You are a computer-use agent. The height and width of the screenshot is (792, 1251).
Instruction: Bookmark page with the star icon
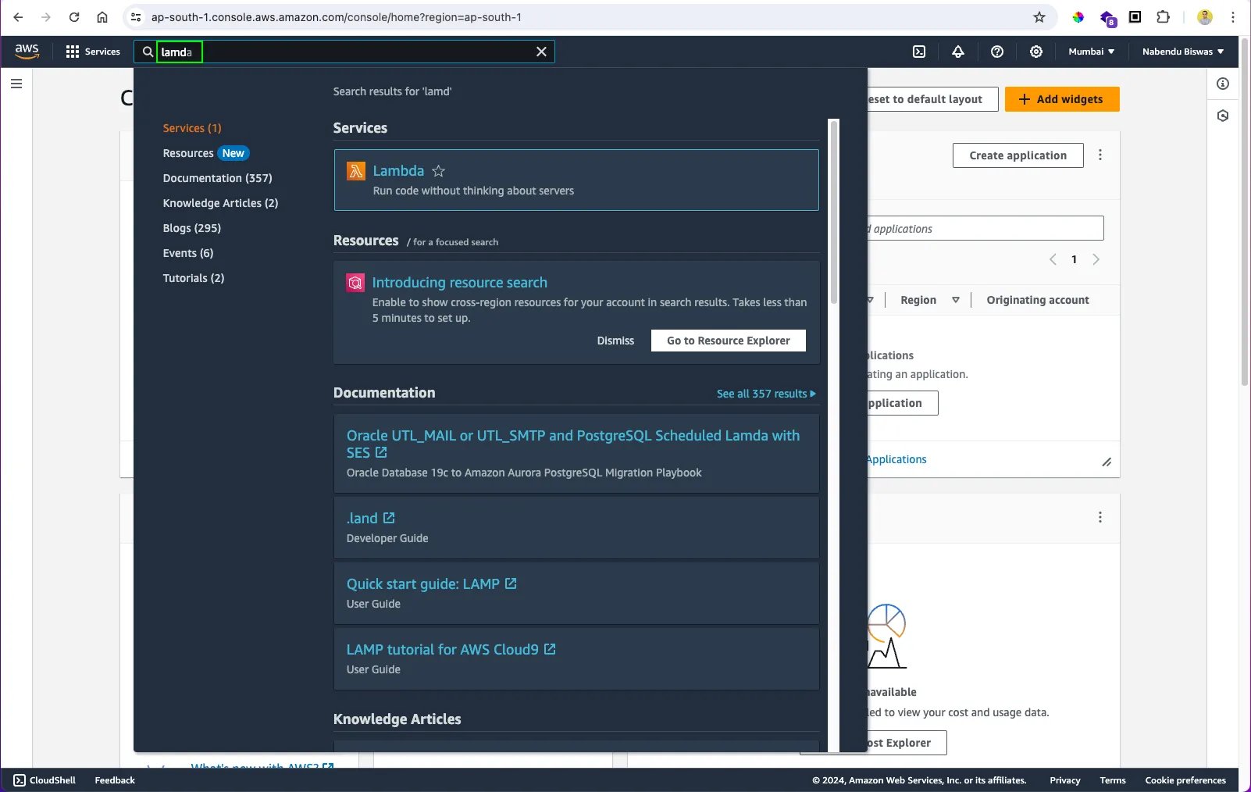1039,17
